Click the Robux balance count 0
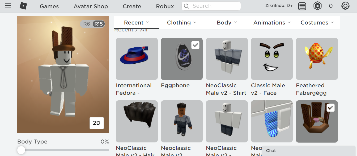 pyautogui.click(x=331, y=6)
